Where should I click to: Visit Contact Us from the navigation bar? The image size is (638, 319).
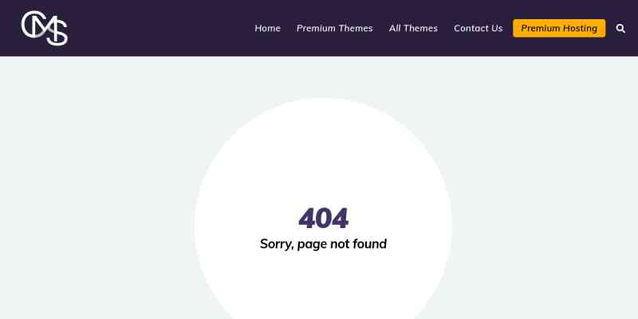click(478, 28)
